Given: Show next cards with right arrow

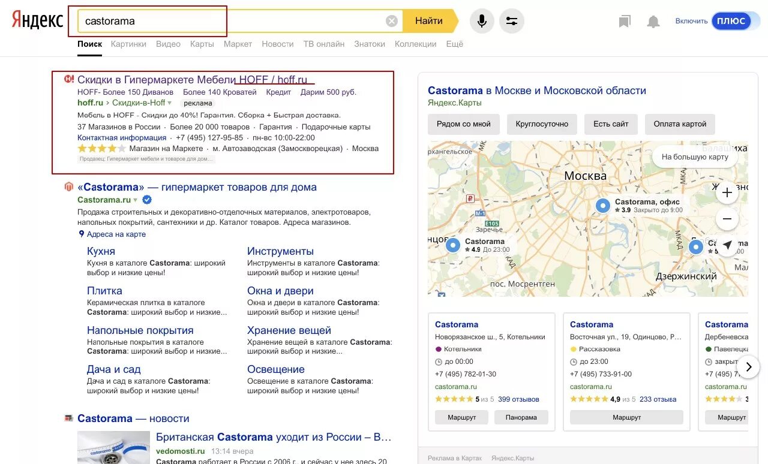Looking at the screenshot, I should click(748, 367).
